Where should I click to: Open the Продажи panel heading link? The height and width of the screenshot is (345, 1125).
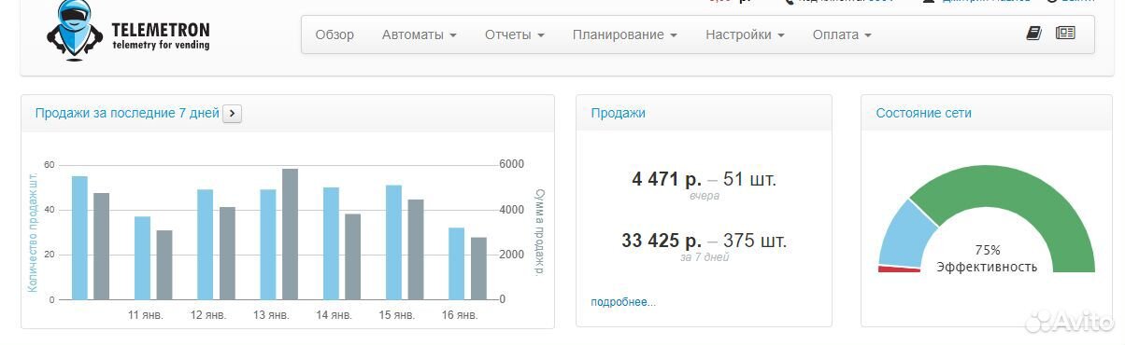tap(618, 113)
